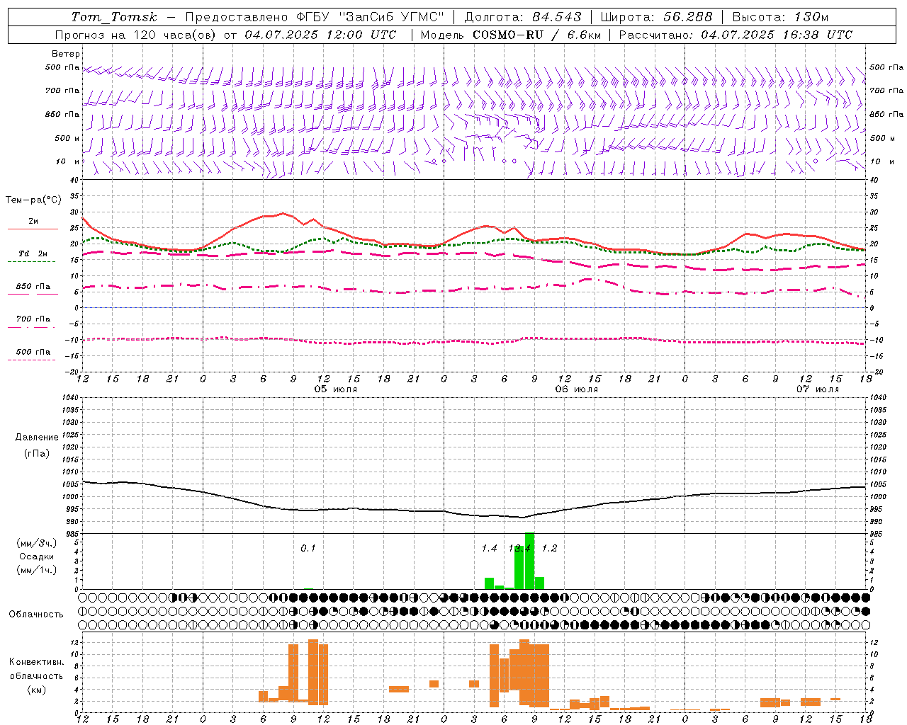Screen dimensions: 907x725
Task: Click the 1.4 precipitation amount
Action: (490, 549)
